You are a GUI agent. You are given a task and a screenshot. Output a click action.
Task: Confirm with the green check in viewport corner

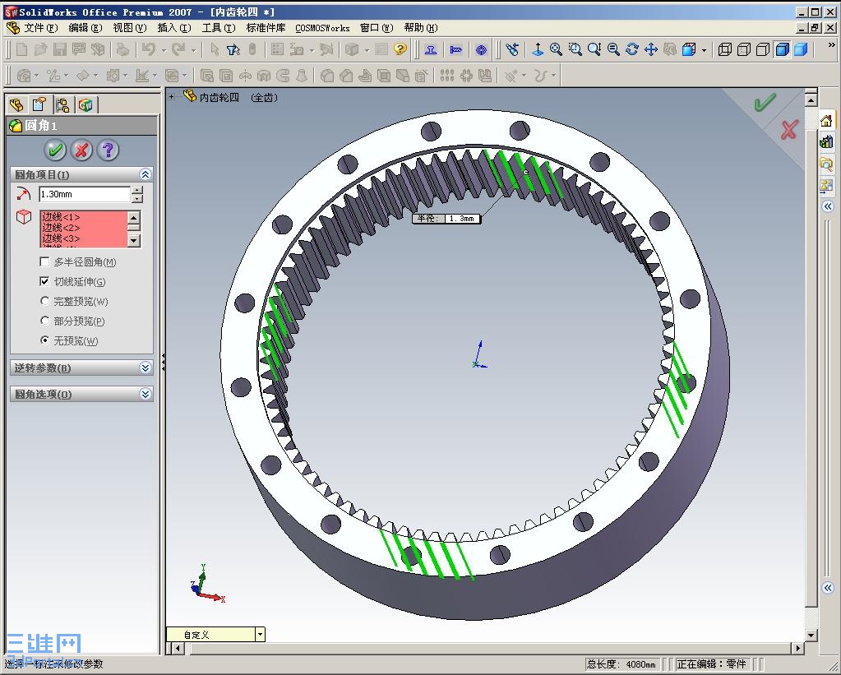tap(765, 101)
